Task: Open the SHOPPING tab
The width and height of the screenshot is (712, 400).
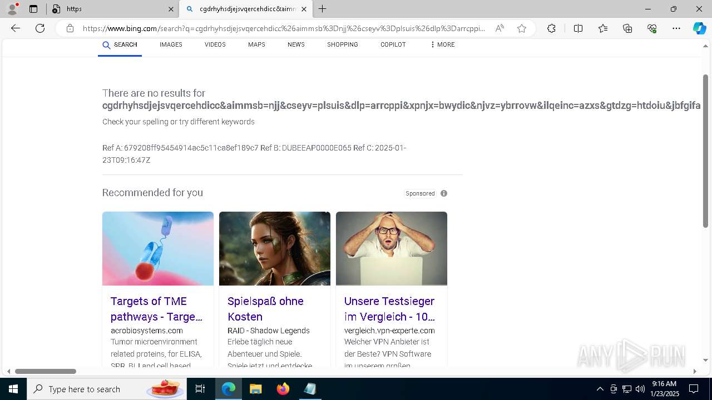Action: pos(342,44)
